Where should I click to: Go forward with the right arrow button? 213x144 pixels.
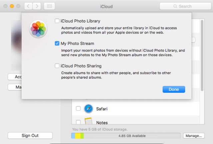pos(37,6)
